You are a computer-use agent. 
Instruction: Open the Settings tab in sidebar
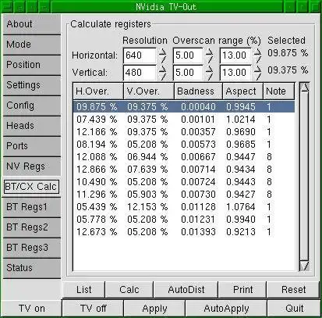click(x=32, y=85)
